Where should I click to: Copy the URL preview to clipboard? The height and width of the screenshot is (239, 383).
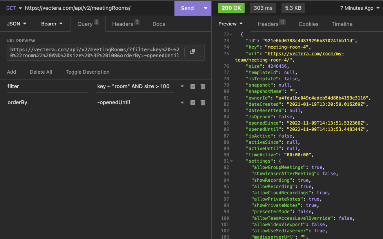[192, 52]
